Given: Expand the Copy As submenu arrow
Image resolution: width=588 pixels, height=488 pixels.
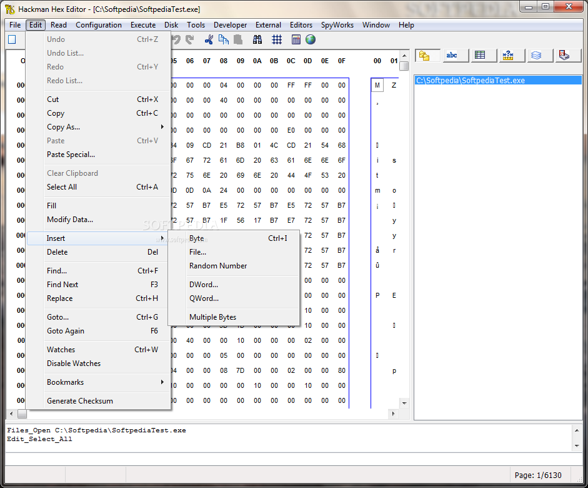Looking at the screenshot, I should pyautogui.click(x=162, y=127).
